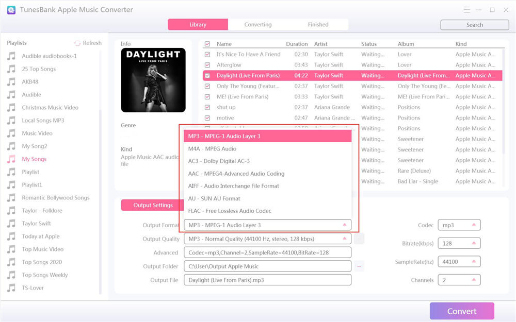The image size is (516, 322).
Task: Click the Artist column header
Action: coord(320,44)
